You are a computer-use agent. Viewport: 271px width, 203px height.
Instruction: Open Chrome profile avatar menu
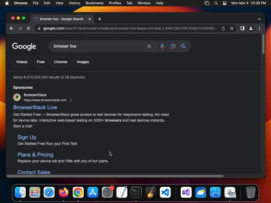(x=251, y=28)
